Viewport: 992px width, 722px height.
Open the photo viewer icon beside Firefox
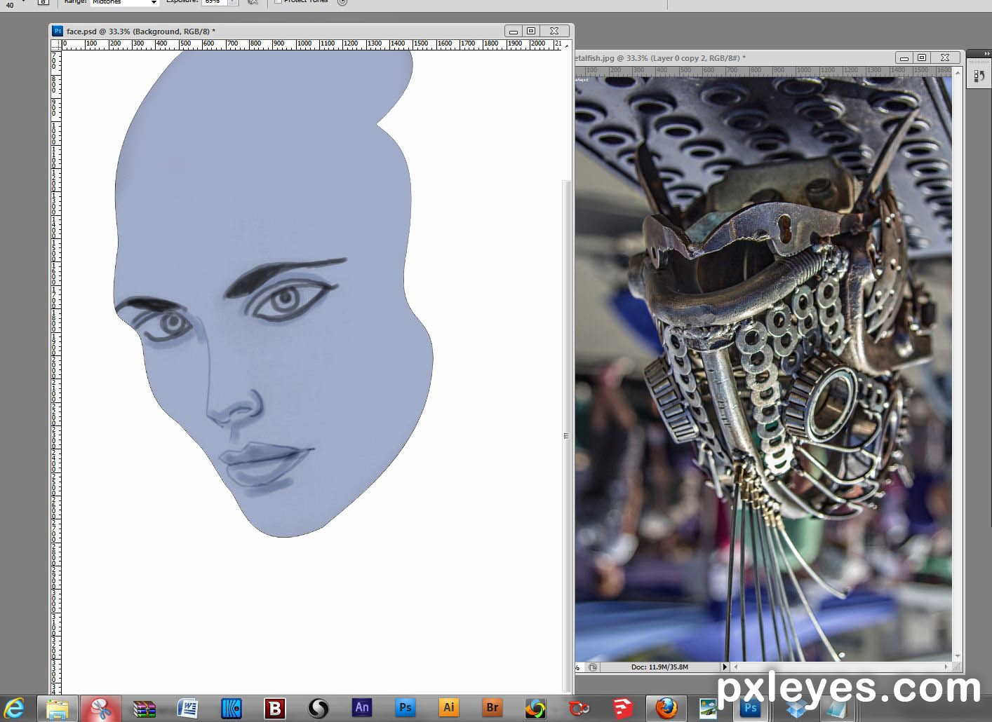point(709,709)
